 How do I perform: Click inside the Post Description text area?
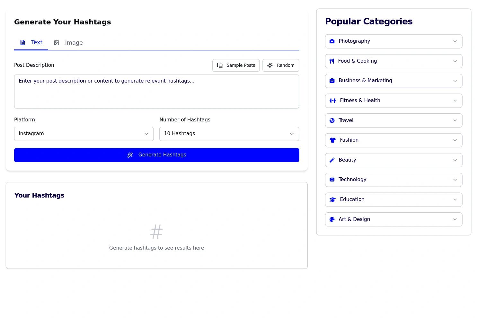point(156,92)
